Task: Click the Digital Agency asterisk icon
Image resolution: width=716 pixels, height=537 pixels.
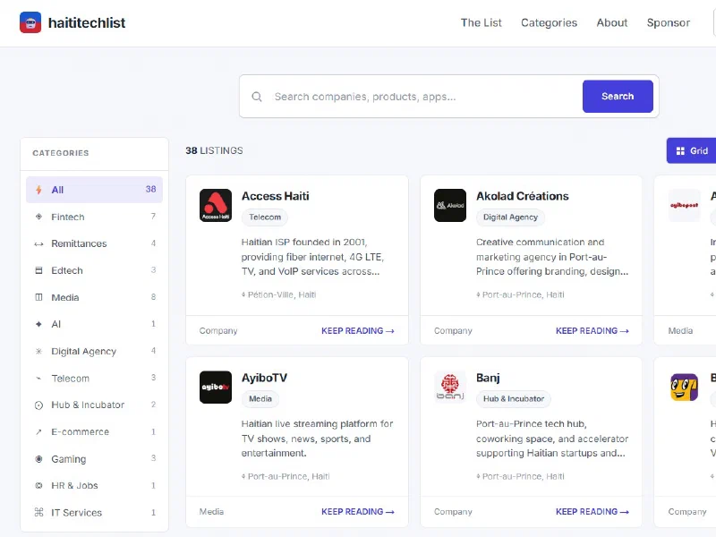Action: [x=38, y=351]
